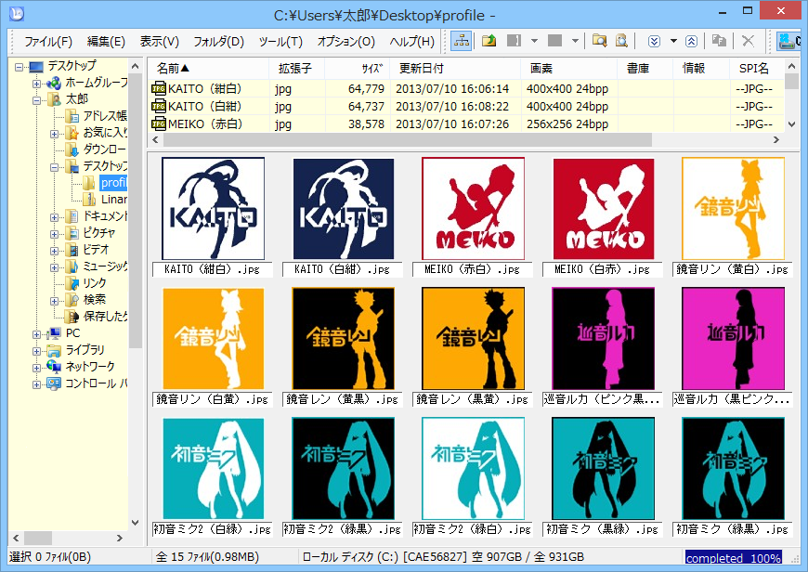Select the 初音ミク2（白緑）.jpg thumbnail
808x572 pixels.
pos(213,469)
